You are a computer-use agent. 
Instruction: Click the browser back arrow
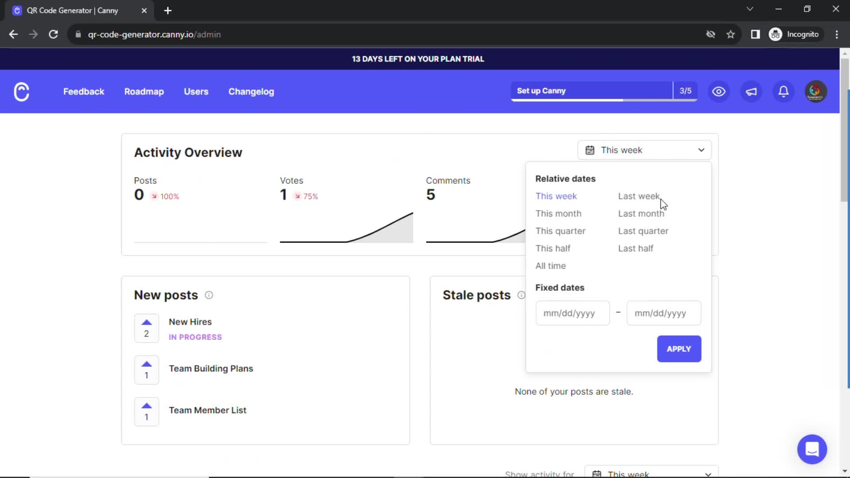tap(13, 35)
